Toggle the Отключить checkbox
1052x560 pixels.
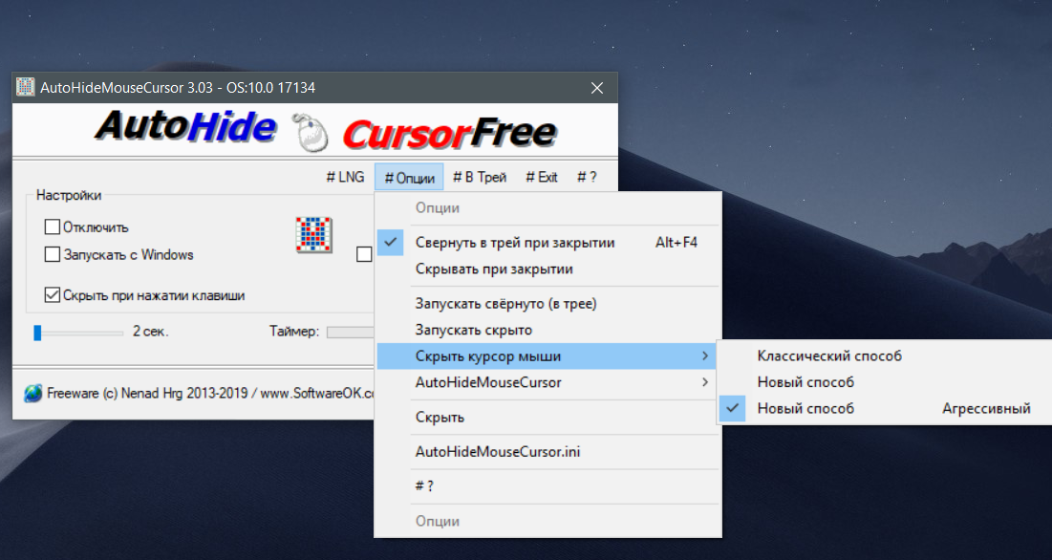click(x=53, y=227)
